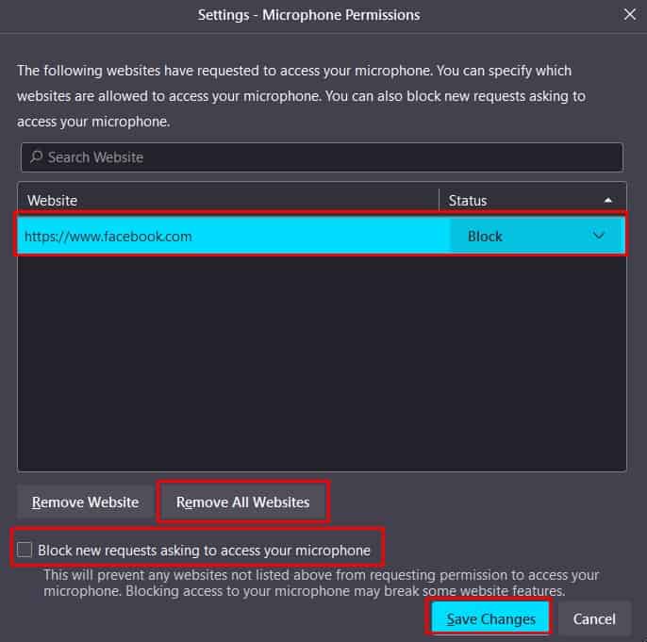Click the microphone access description paragraph
Image resolution: width=647 pixels, height=642 pixels.
pos(294,96)
